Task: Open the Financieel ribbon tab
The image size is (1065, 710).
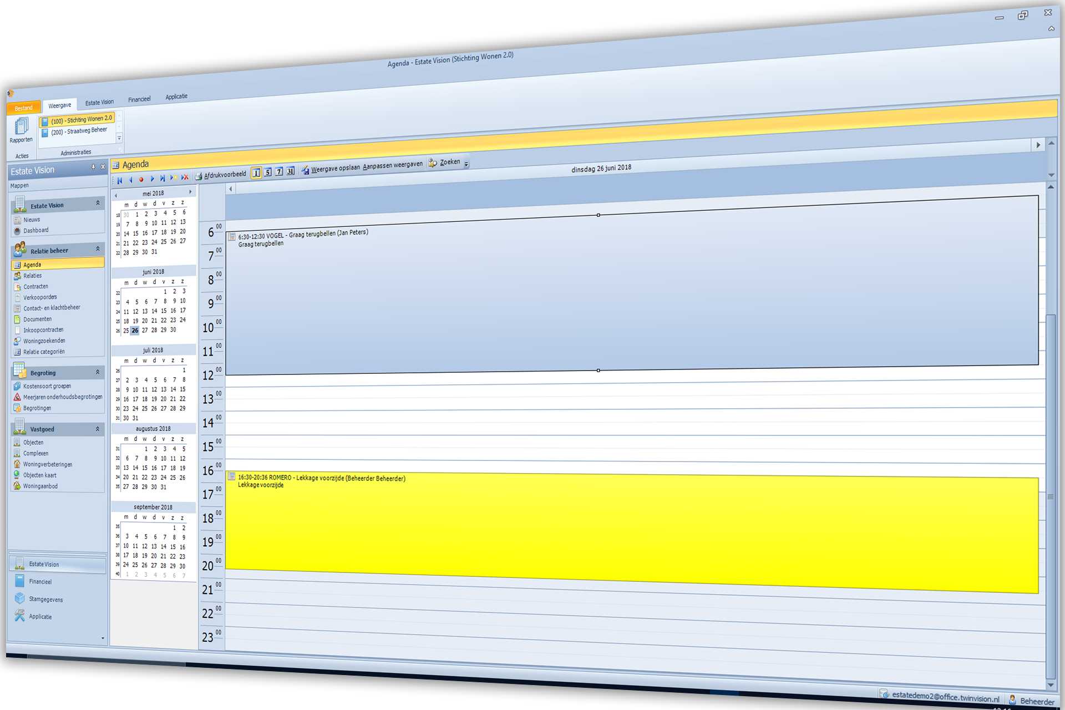Action: [x=139, y=100]
